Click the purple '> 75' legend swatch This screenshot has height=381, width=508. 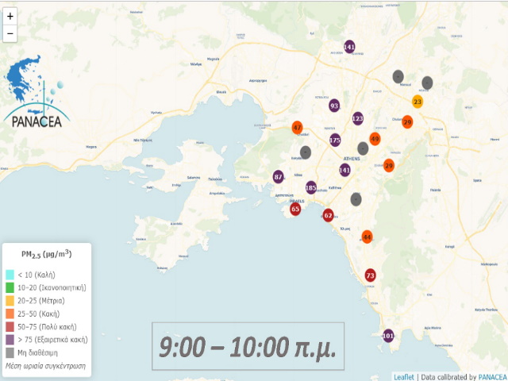(x=10, y=340)
